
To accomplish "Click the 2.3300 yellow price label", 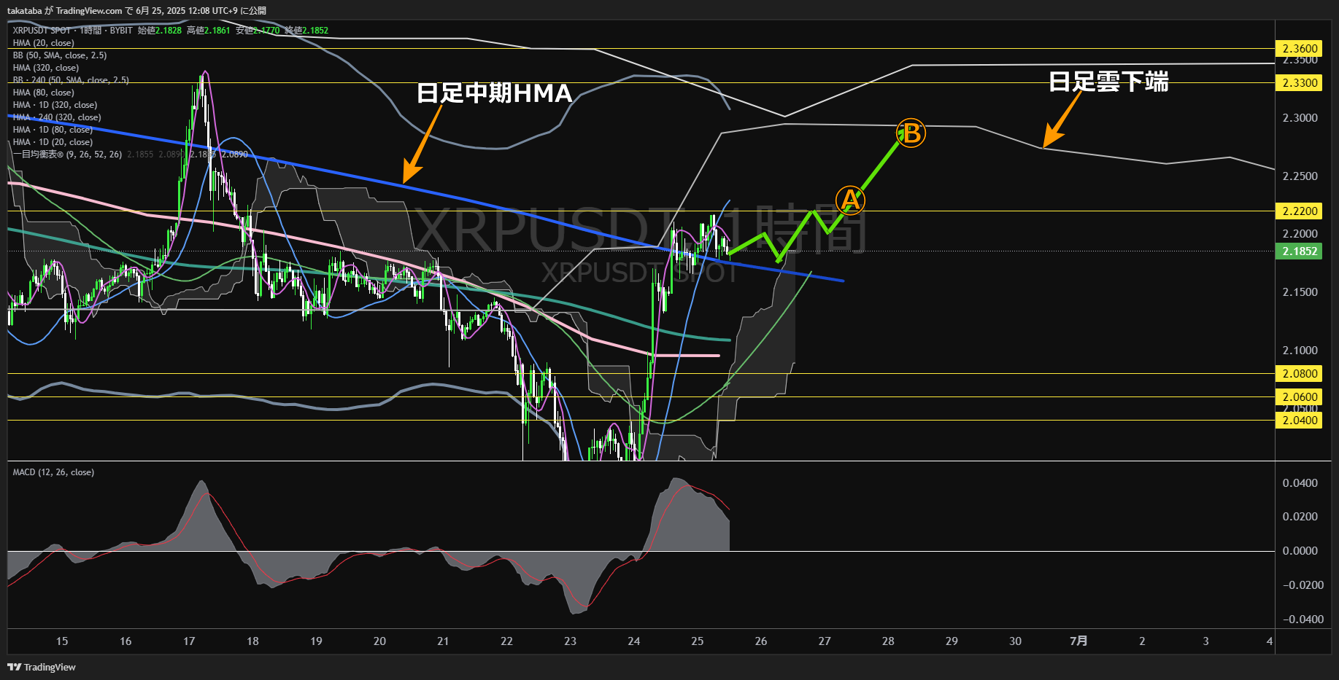I will tap(1299, 83).
